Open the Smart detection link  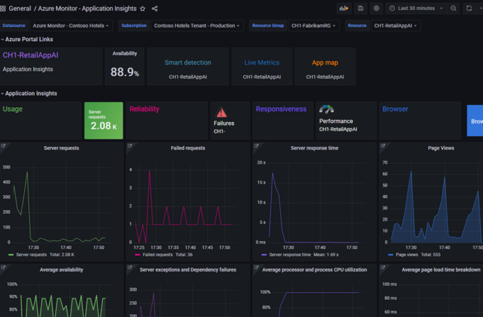click(x=188, y=63)
